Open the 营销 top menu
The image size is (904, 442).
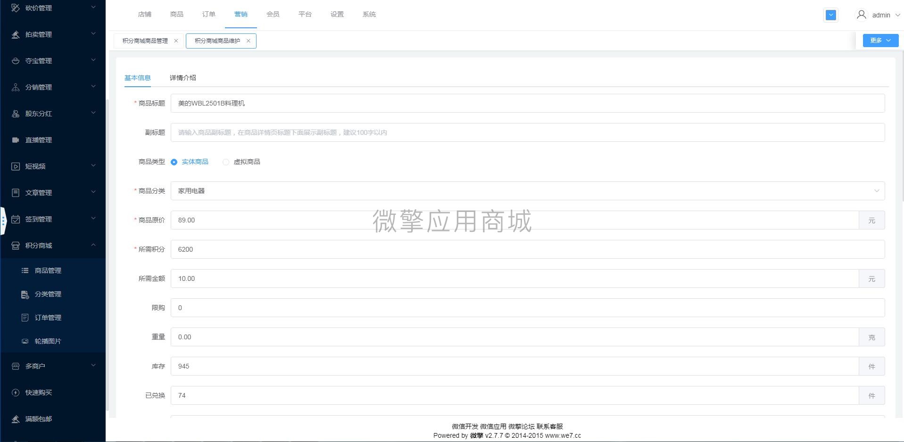pos(241,15)
